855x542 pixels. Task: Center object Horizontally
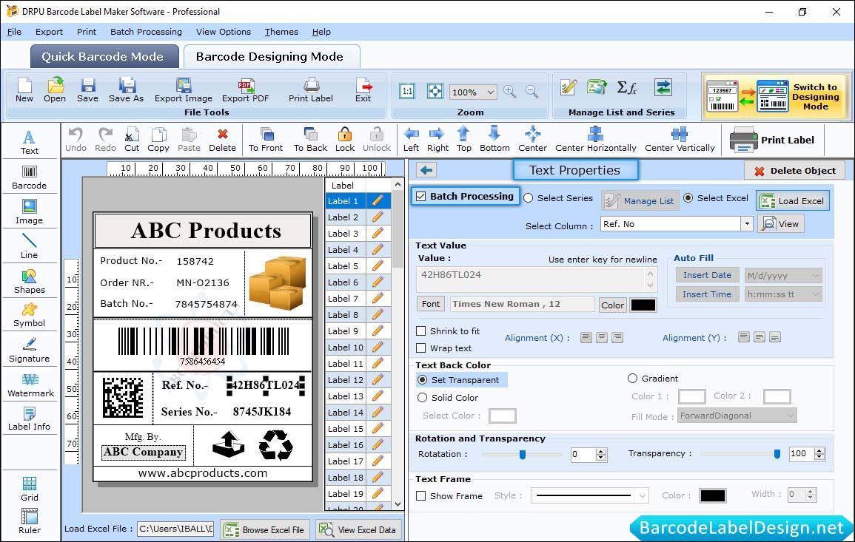[x=595, y=140]
